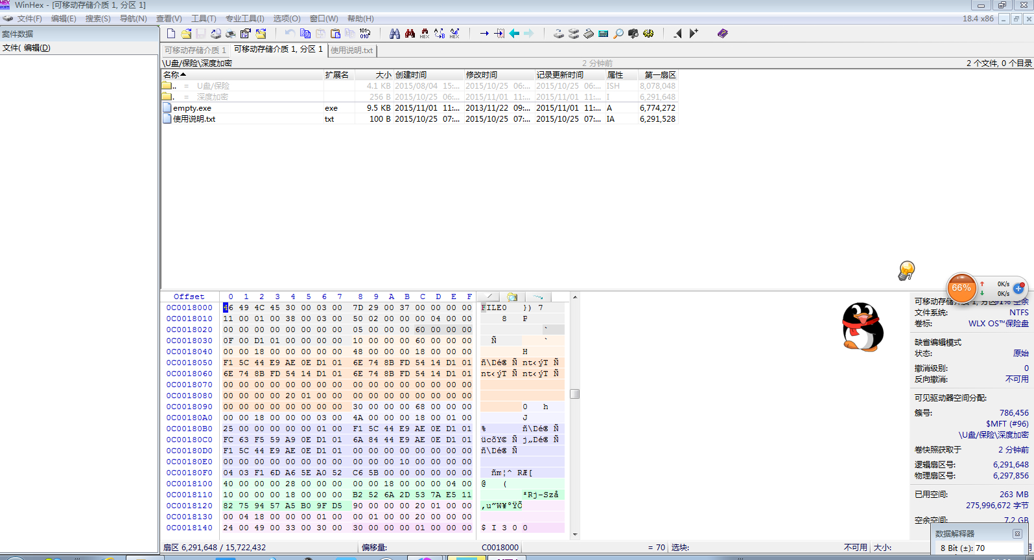The width and height of the screenshot is (1034, 560).
Task: Open the calculator tool icon
Action: pyautogui.click(x=604, y=34)
